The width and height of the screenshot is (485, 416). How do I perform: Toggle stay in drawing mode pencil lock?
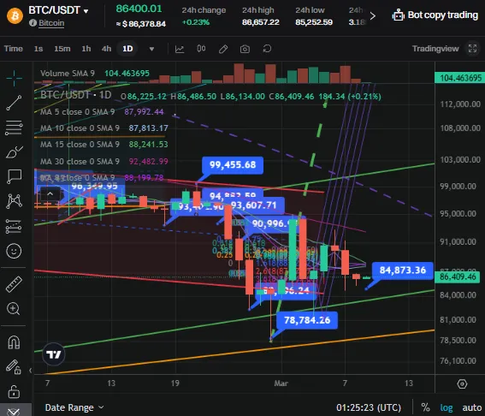click(x=14, y=367)
